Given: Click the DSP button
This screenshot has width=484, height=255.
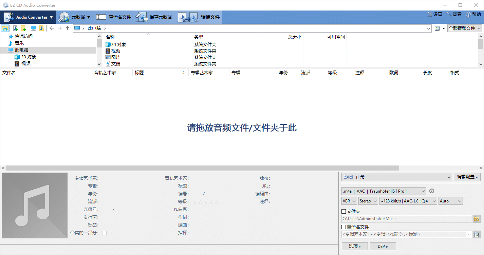Looking at the screenshot, I should (383, 246).
